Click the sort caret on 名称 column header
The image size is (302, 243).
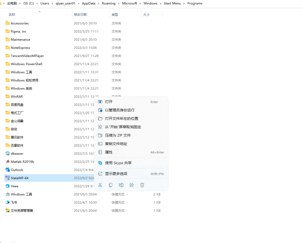[39, 12]
